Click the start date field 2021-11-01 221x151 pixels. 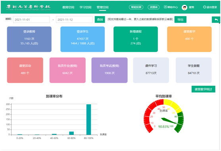click(31, 19)
